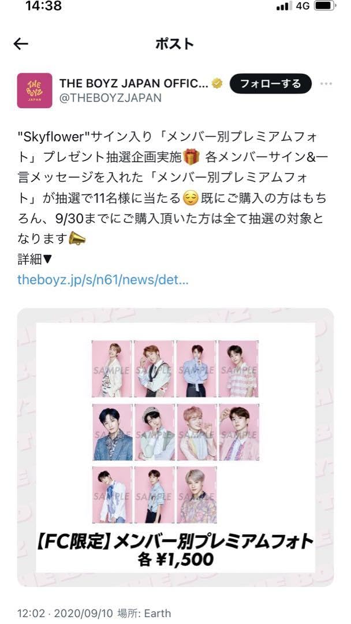Tap the post timestamp 12:02 2020/09/10
Viewport: 351px width, 624px height.
point(66,613)
